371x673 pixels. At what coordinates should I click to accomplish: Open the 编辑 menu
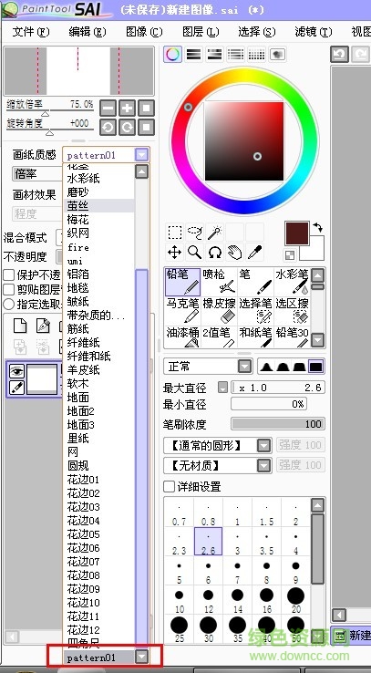(88, 32)
